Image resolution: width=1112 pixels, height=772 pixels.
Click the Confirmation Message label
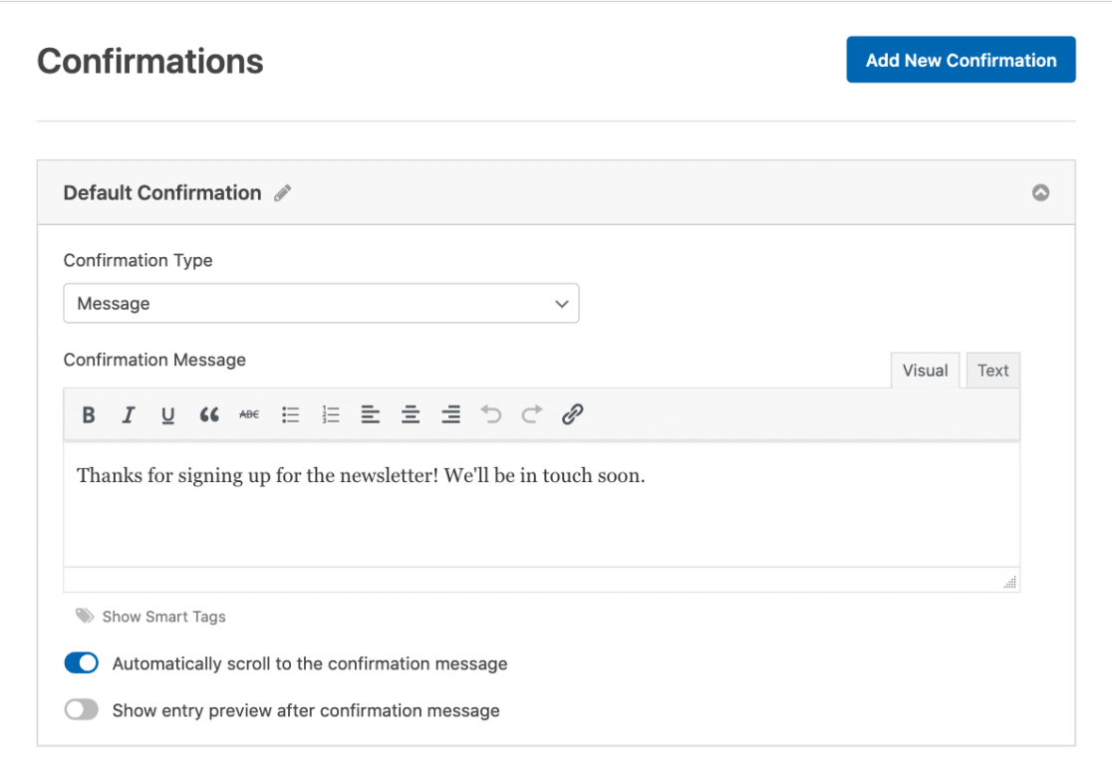(x=154, y=361)
